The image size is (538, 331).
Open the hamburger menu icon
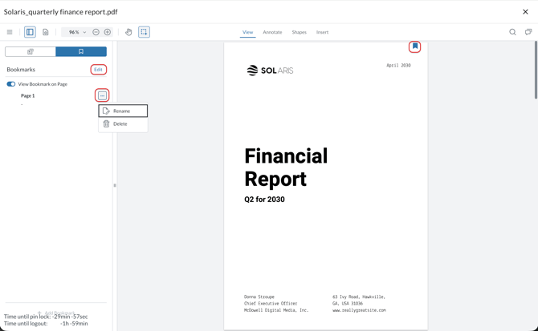10,32
